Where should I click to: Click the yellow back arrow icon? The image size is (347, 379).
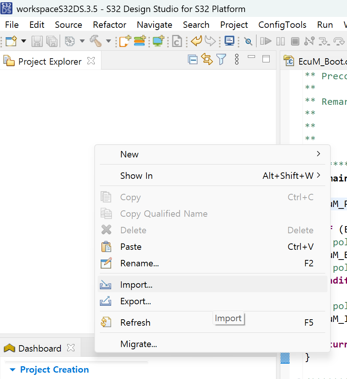coord(196,41)
